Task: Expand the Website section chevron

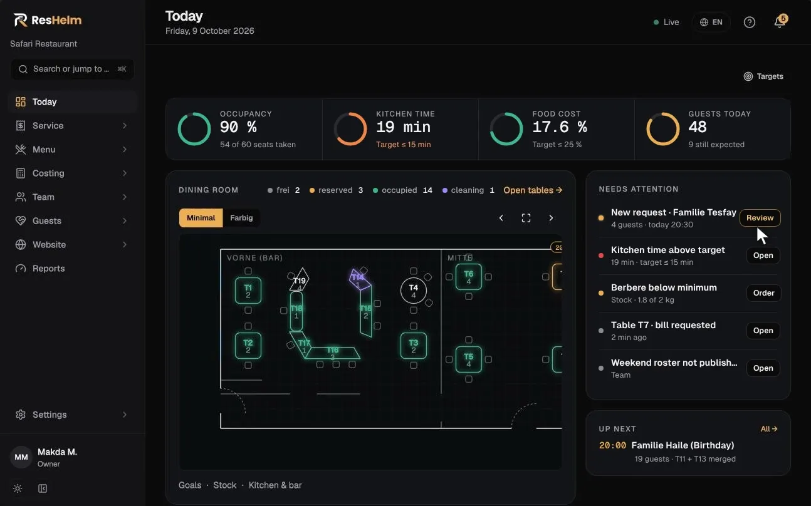Action: coord(125,245)
